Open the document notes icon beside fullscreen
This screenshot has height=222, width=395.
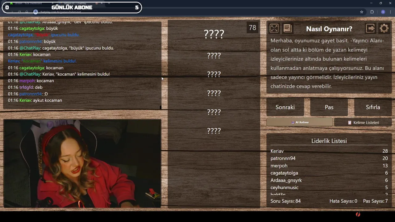coord(287,28)
